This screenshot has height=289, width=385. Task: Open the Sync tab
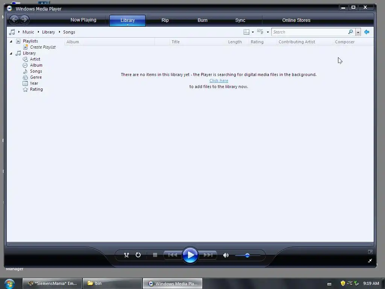point(240,20)
